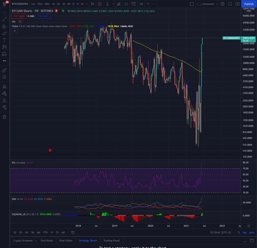The height and width of the screenshot is (248, 257).
Task: Open the financials bar chart icon
Action: click(x=119, y=4)
